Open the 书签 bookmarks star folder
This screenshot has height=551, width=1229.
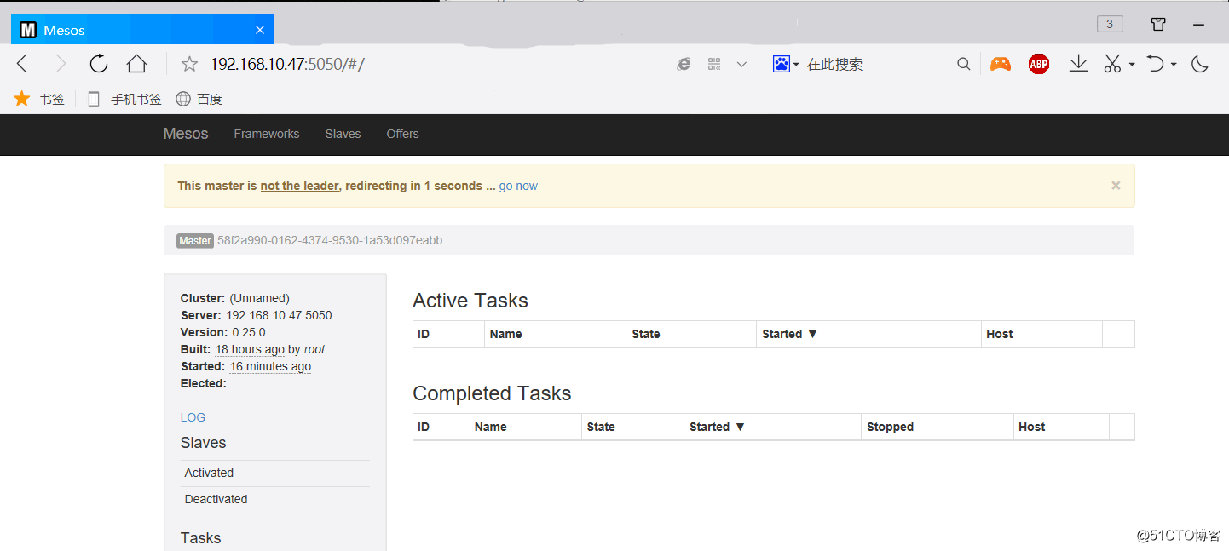pos(39,99)
